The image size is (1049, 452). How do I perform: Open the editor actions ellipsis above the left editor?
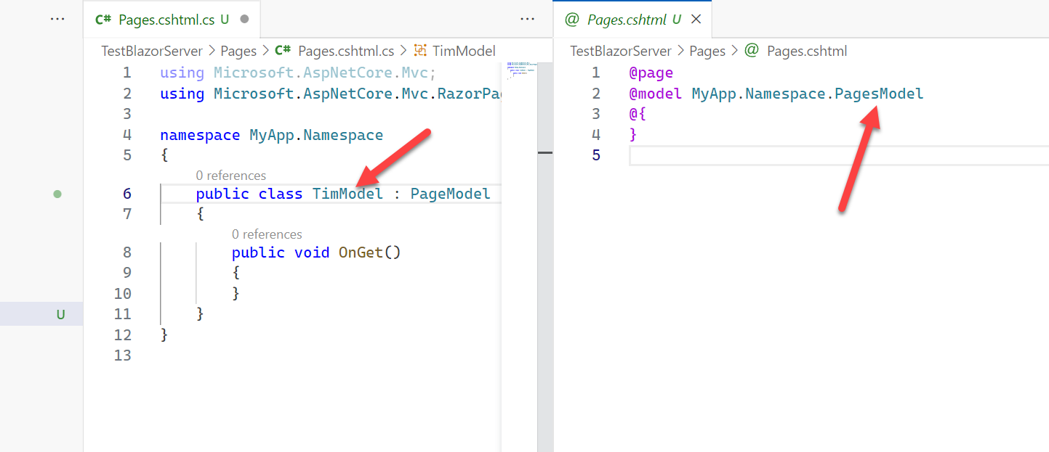pos(526,18)
